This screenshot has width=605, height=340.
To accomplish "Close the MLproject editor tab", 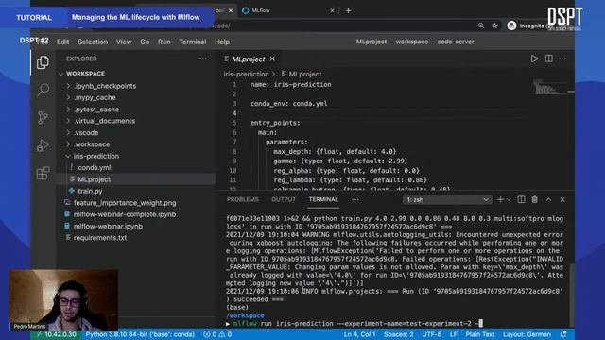I will [272, 59].
